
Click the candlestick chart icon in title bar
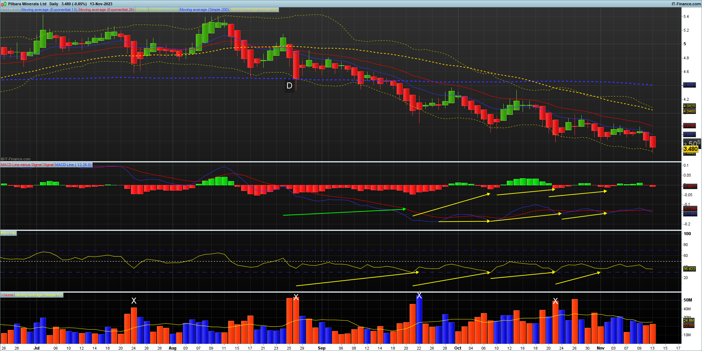tap(4, 4)
